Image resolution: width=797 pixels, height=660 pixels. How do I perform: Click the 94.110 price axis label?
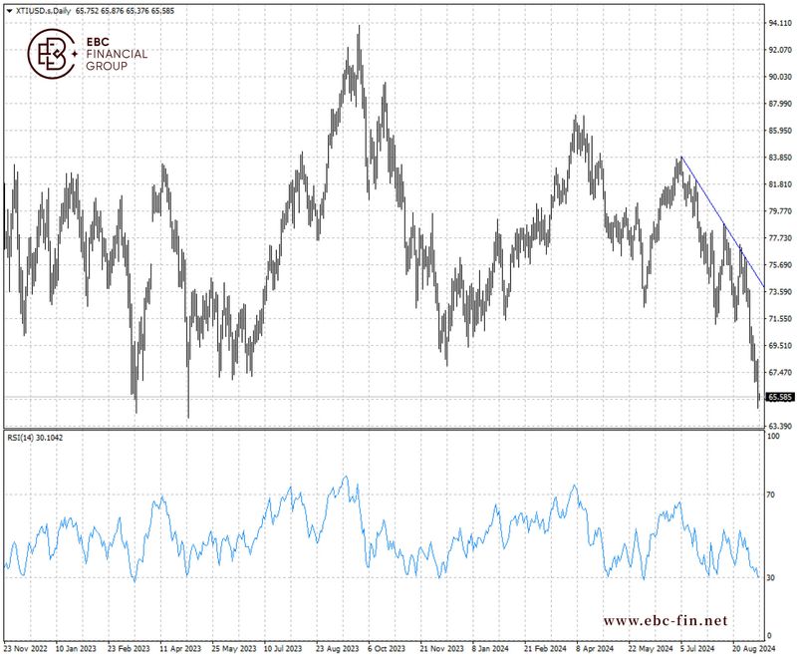point(779,23)
